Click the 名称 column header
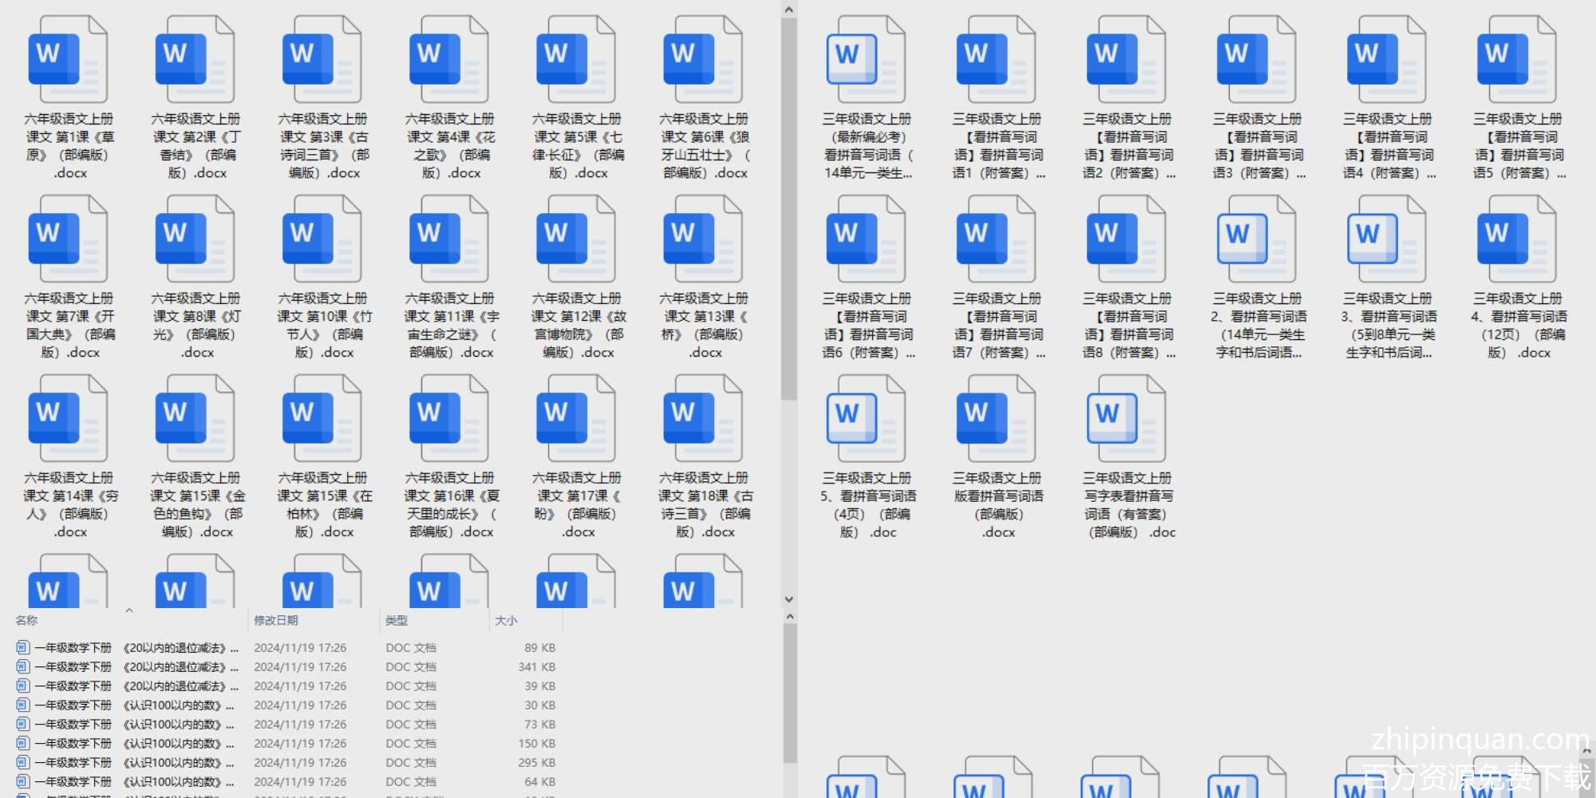The image size is (1596, 798). pyautogui.click(x=27, y=620)
